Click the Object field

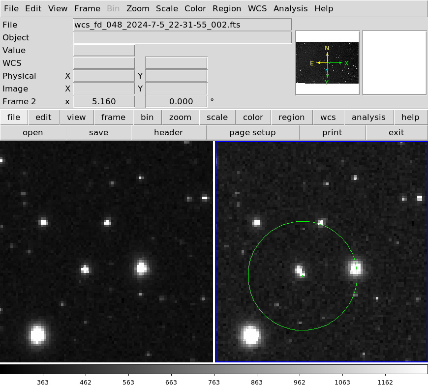pos(183,38)
